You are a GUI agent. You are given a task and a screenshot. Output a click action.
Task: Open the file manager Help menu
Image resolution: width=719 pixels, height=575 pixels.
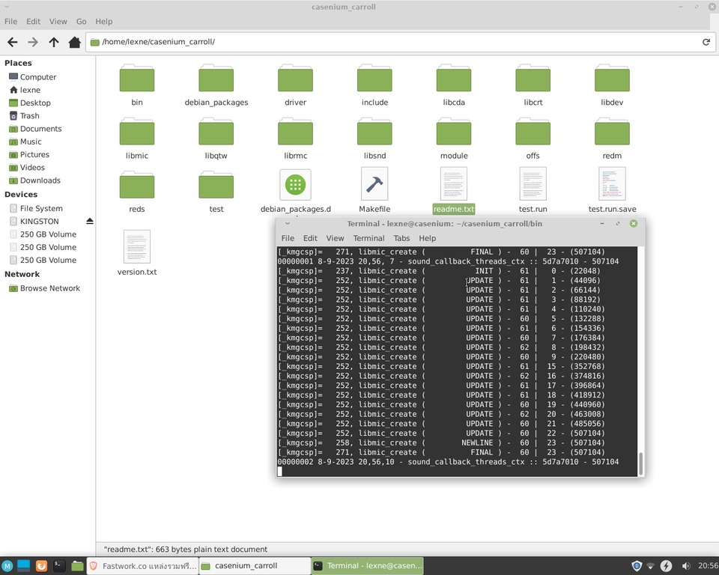[103, 22]
